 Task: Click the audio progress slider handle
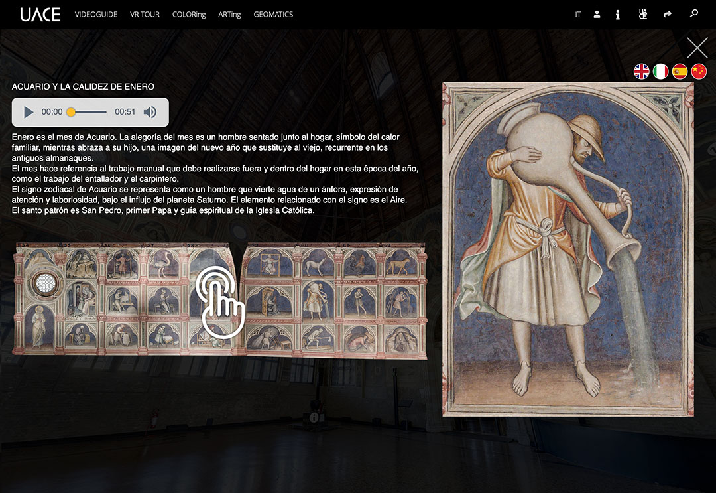(x=71, y=112)
